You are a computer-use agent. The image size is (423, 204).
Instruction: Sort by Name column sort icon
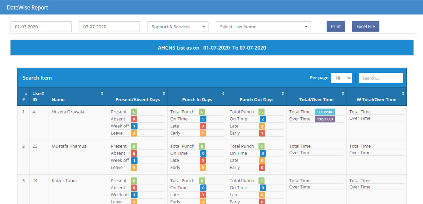pyautogui.click(x=102, y=94)
